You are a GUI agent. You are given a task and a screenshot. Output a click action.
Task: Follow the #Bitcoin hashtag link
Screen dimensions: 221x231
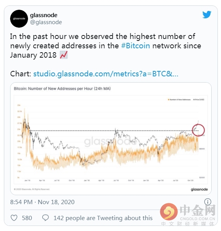coord(135,46)
